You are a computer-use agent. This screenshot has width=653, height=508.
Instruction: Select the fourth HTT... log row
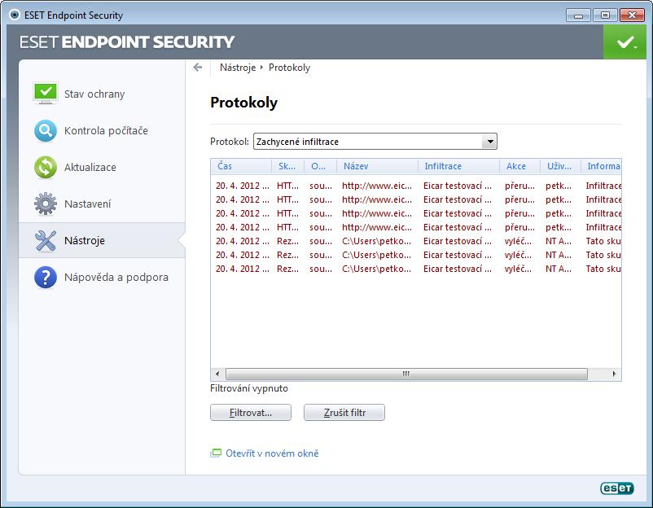[x=416, y=227]
